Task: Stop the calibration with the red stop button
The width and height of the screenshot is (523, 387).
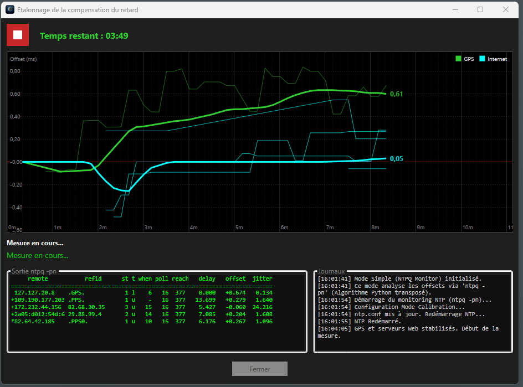Action: 18,35
